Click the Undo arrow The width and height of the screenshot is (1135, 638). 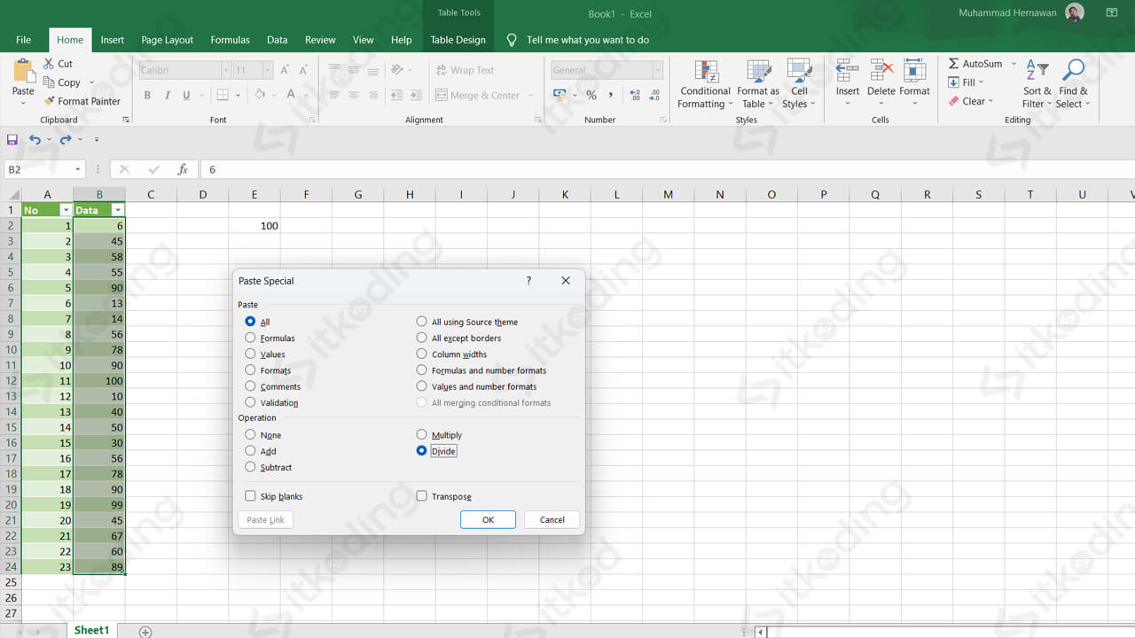tap(35, 139)
